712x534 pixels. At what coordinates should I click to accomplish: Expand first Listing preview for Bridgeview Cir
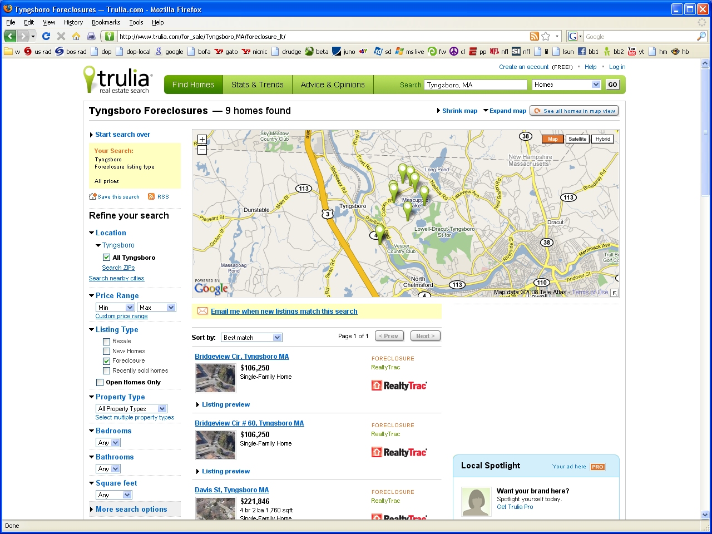click(225, 404)
